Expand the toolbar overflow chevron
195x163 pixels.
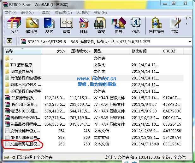click(x=190, y=18)
